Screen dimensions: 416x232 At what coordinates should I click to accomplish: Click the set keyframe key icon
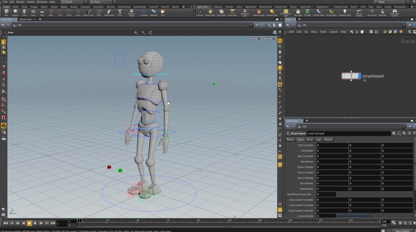[x=394, y=223]
